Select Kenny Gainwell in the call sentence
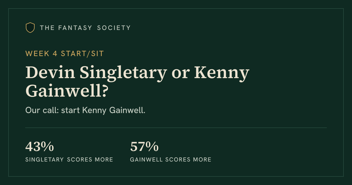 (x=113, y=111)
